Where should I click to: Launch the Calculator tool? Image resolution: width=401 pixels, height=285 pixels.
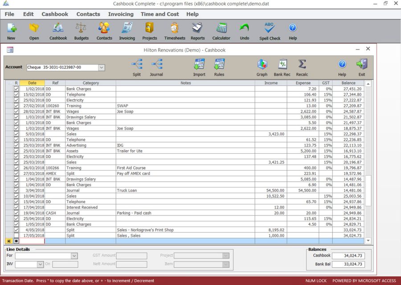pos(221,28)
